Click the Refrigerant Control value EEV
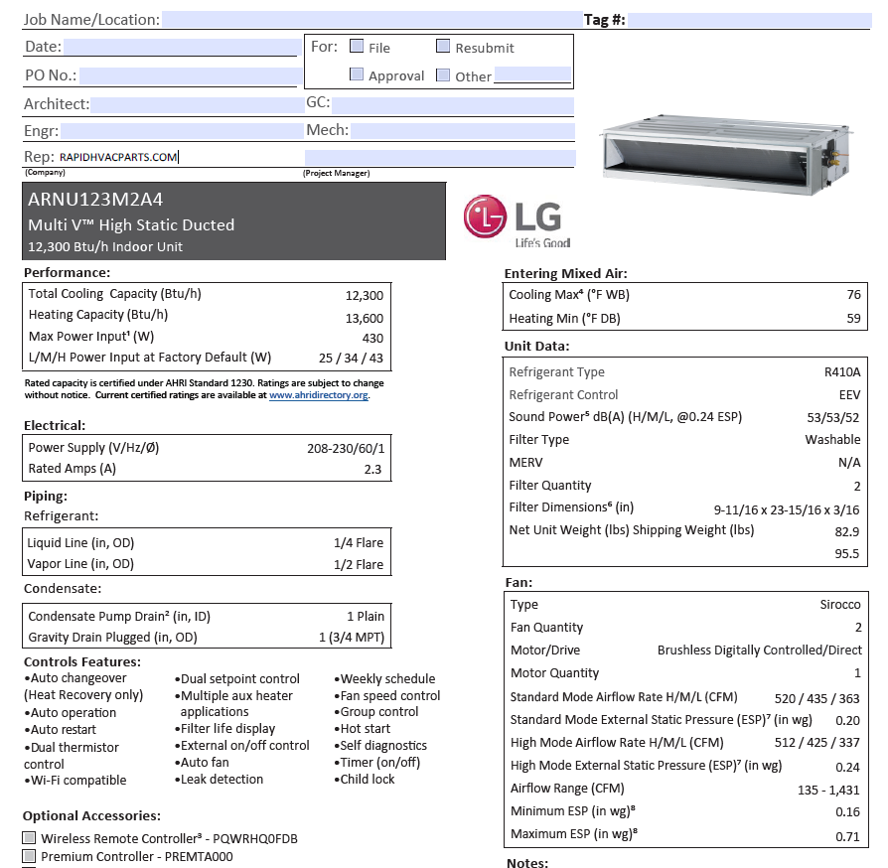The height and width of the screenshot is (868, 888). [x=849, y=394]
